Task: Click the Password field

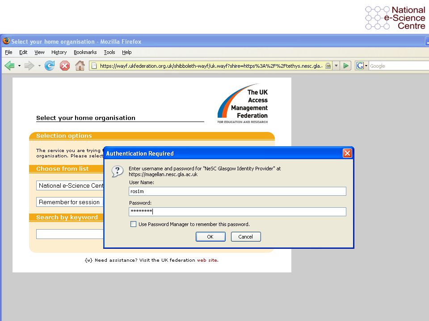Action: pyautogui.click(x=237, y=211)
